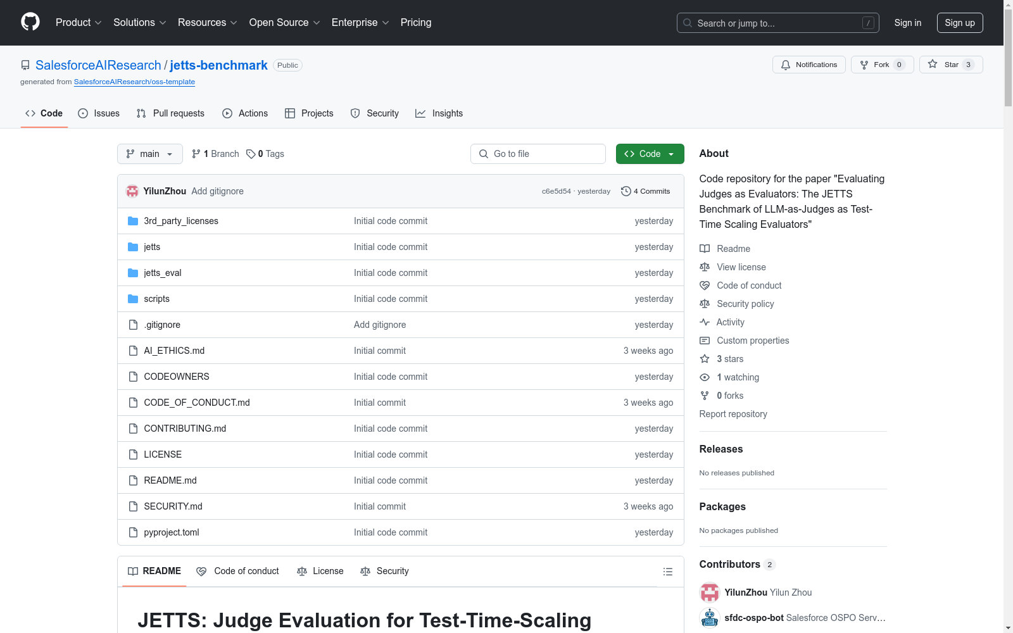Open the Pull requests tab
The image size is (1013, 633).
170,113
